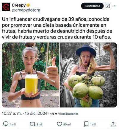Open the three-dot more options menu
Viewport: 119px width, 130px height.
point(115,6)
